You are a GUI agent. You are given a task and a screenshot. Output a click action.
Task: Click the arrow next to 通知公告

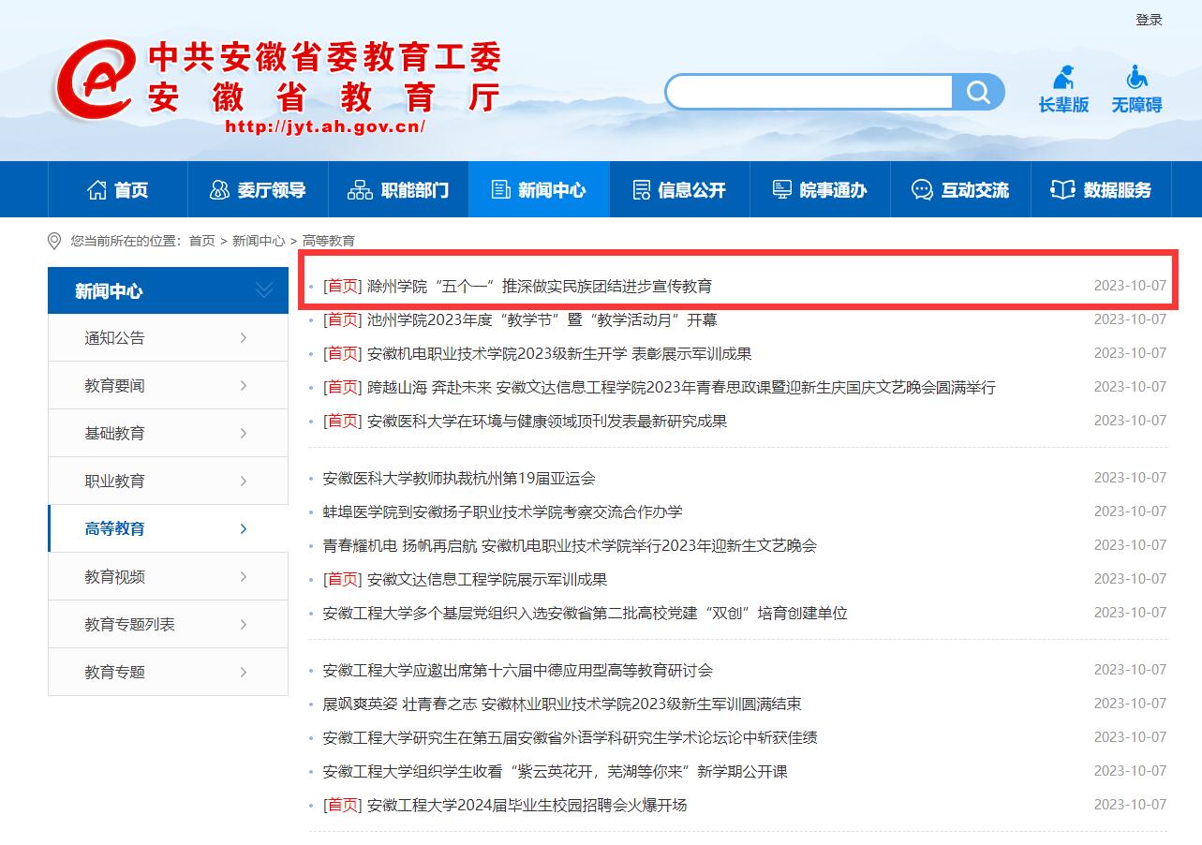pos(244,337)
